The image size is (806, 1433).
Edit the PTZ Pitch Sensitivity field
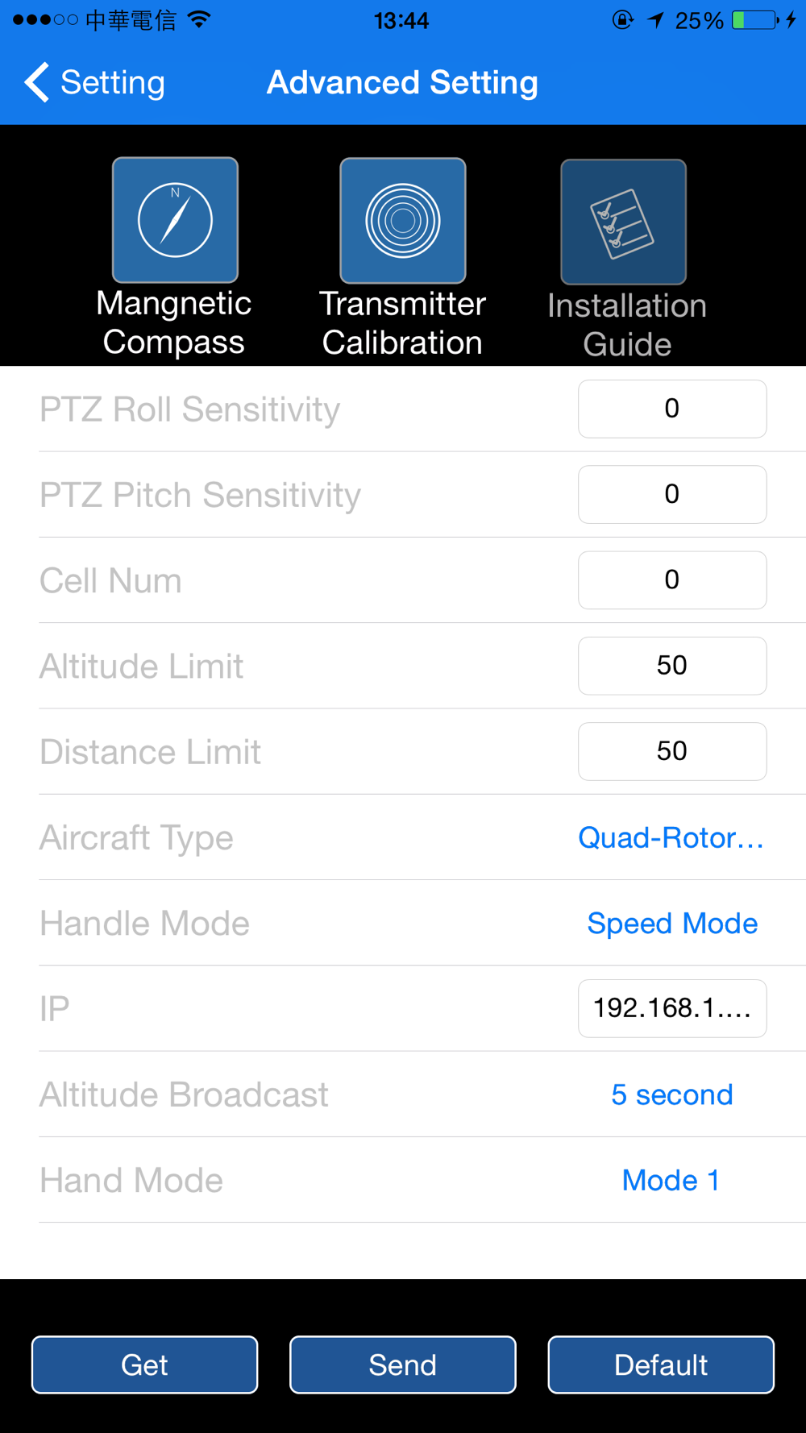[x=671, y=494]
